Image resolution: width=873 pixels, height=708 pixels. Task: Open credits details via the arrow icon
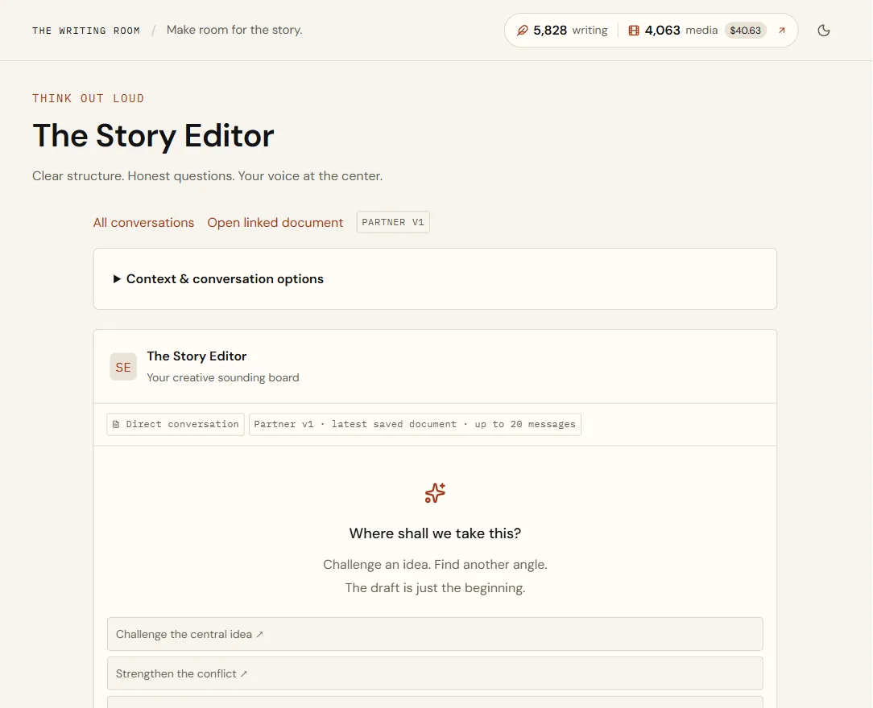point(782,31)
